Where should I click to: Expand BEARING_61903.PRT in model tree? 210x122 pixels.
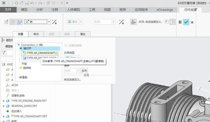tap(4, 106)
